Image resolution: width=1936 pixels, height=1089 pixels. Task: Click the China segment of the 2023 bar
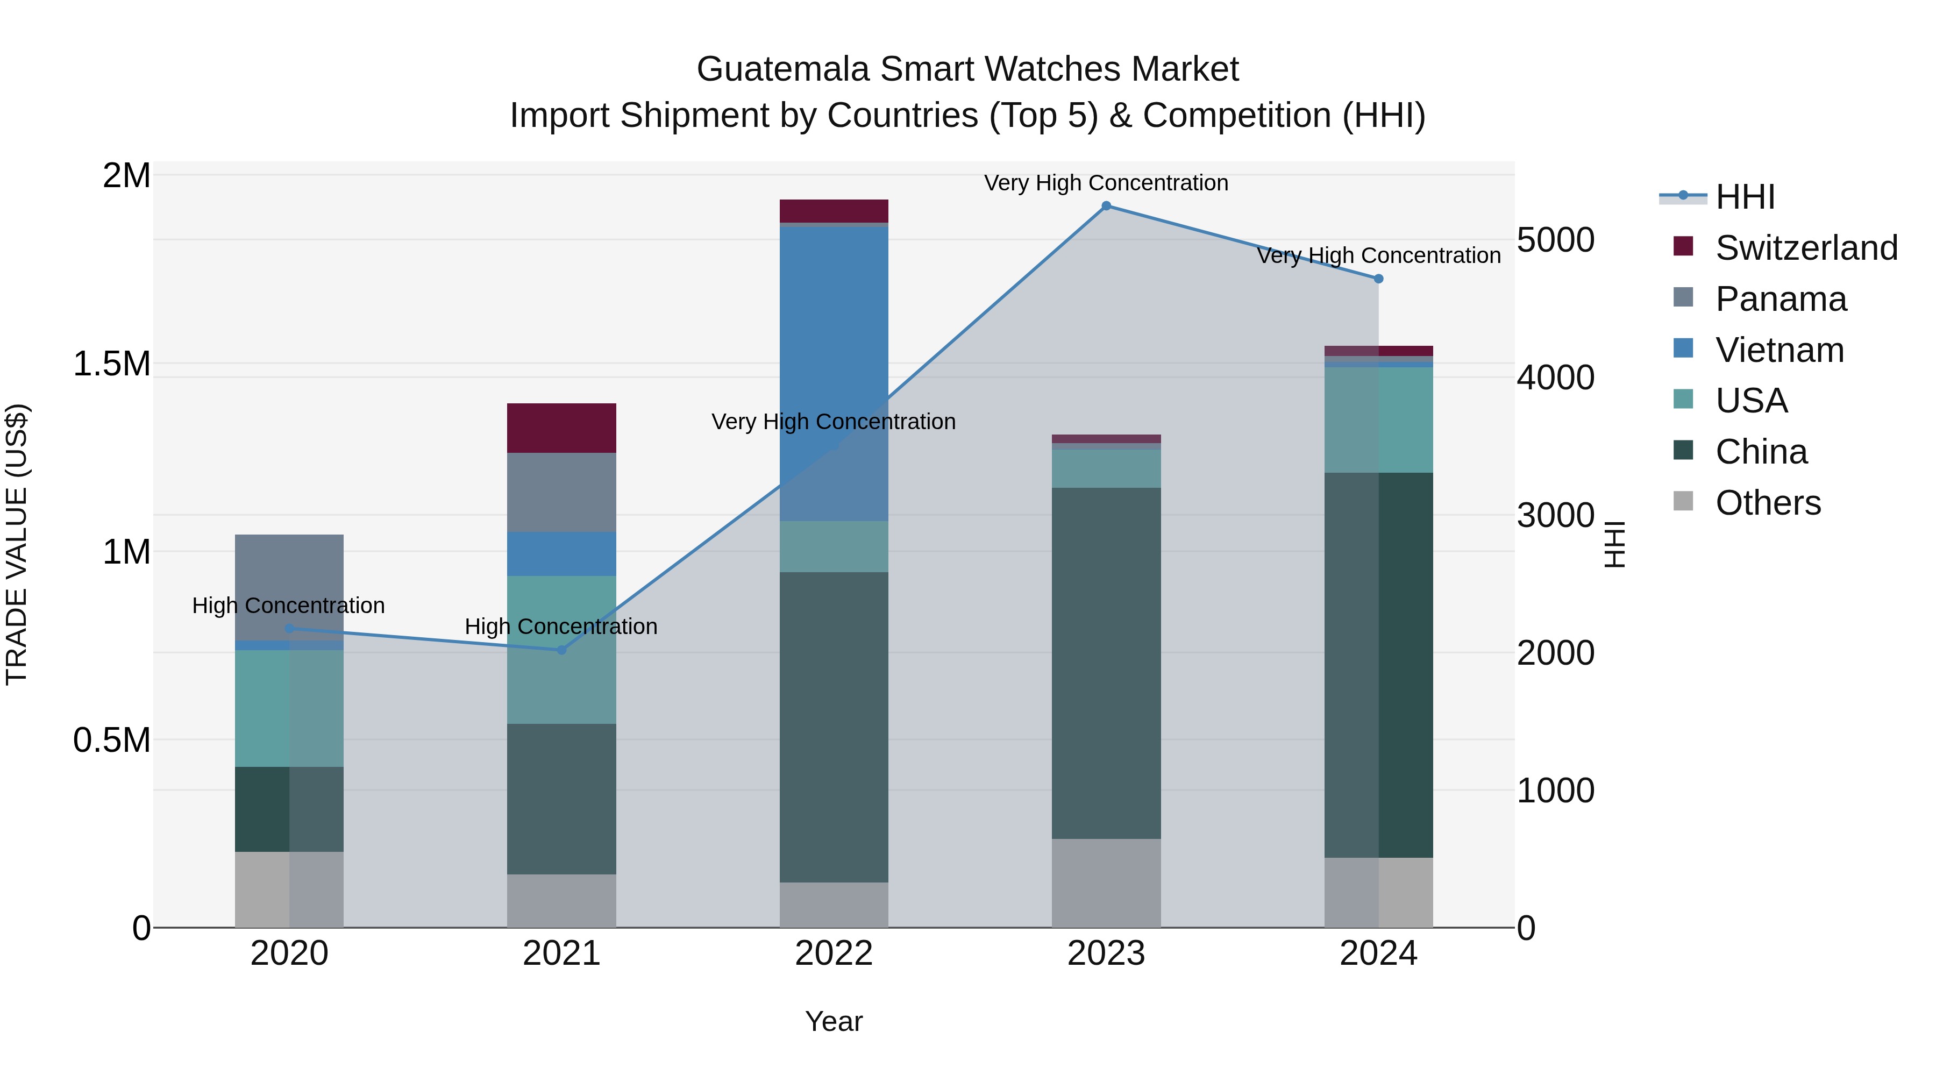point(1106,663)
